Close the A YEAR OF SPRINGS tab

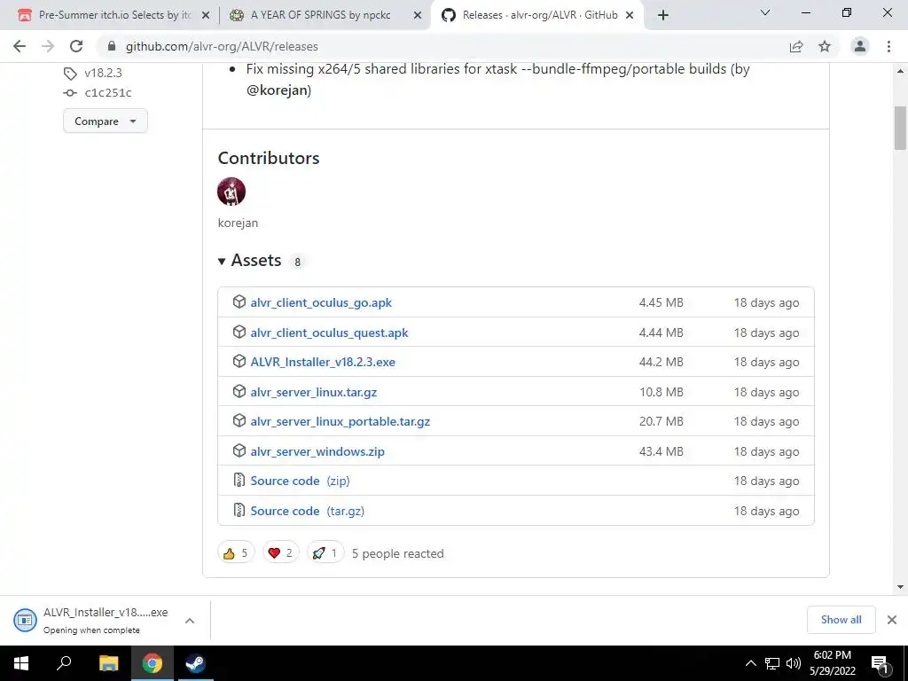418,16
